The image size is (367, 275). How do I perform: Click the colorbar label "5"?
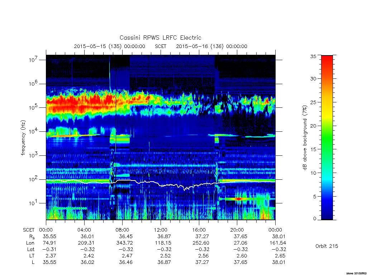[x=315, y=197]
